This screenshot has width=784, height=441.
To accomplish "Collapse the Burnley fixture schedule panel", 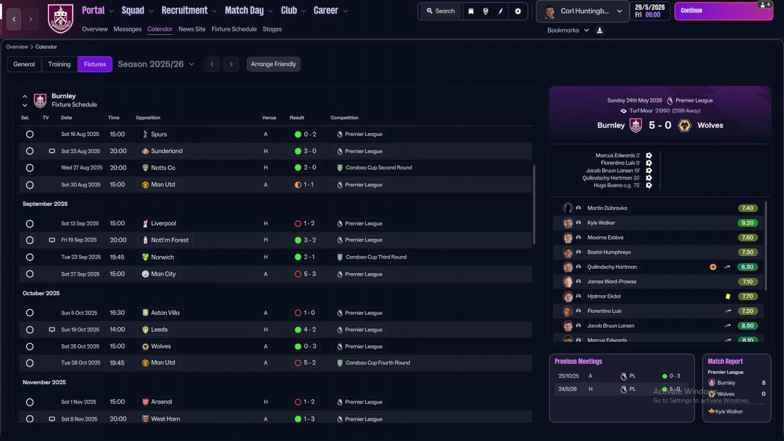I will (x=25, y=97).
